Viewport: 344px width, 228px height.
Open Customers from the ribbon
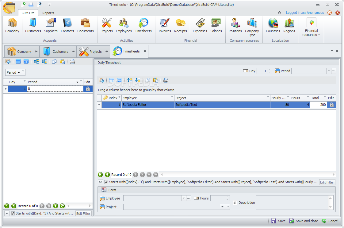coord(33,25)
